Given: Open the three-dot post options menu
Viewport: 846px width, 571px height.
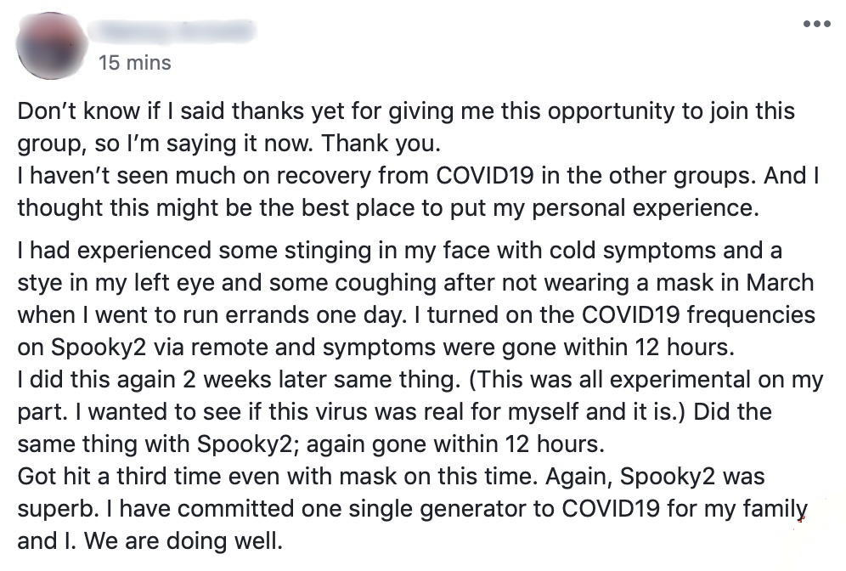Looking at the screenshot, I should tap(816, 24).
